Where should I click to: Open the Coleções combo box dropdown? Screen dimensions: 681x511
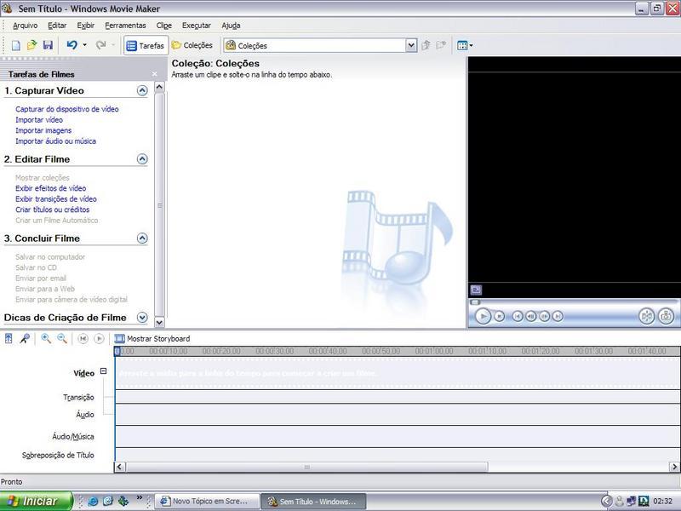point(411,45)
